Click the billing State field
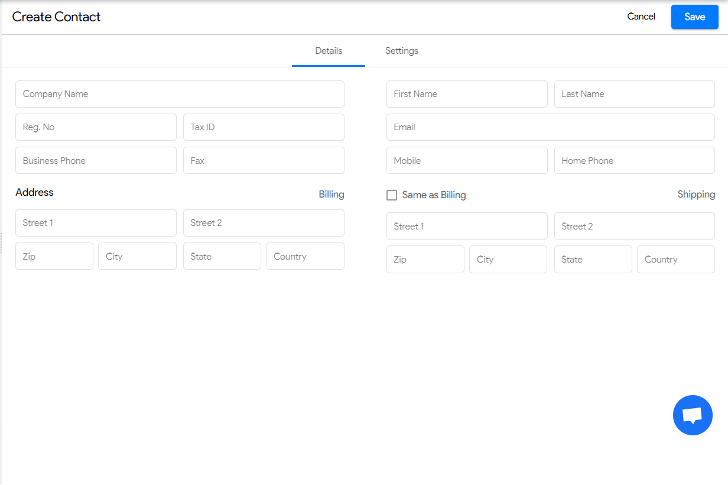 222,256
